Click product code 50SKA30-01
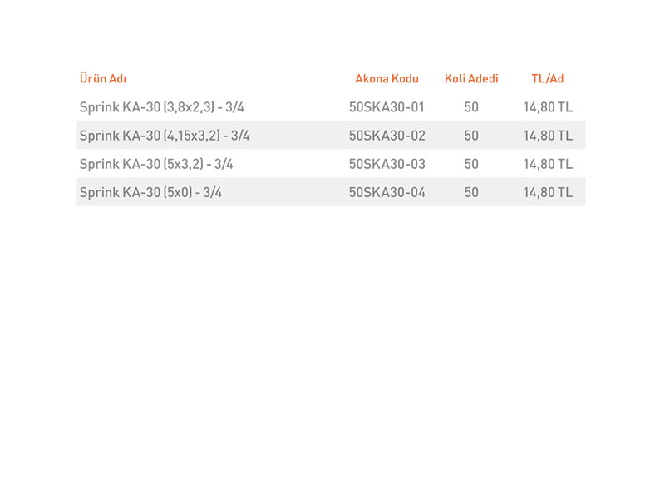665x499 pixels. [387, 107]
